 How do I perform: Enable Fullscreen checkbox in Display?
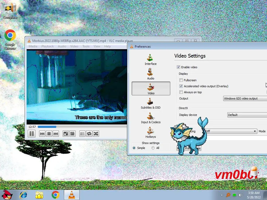click(181, 80)
